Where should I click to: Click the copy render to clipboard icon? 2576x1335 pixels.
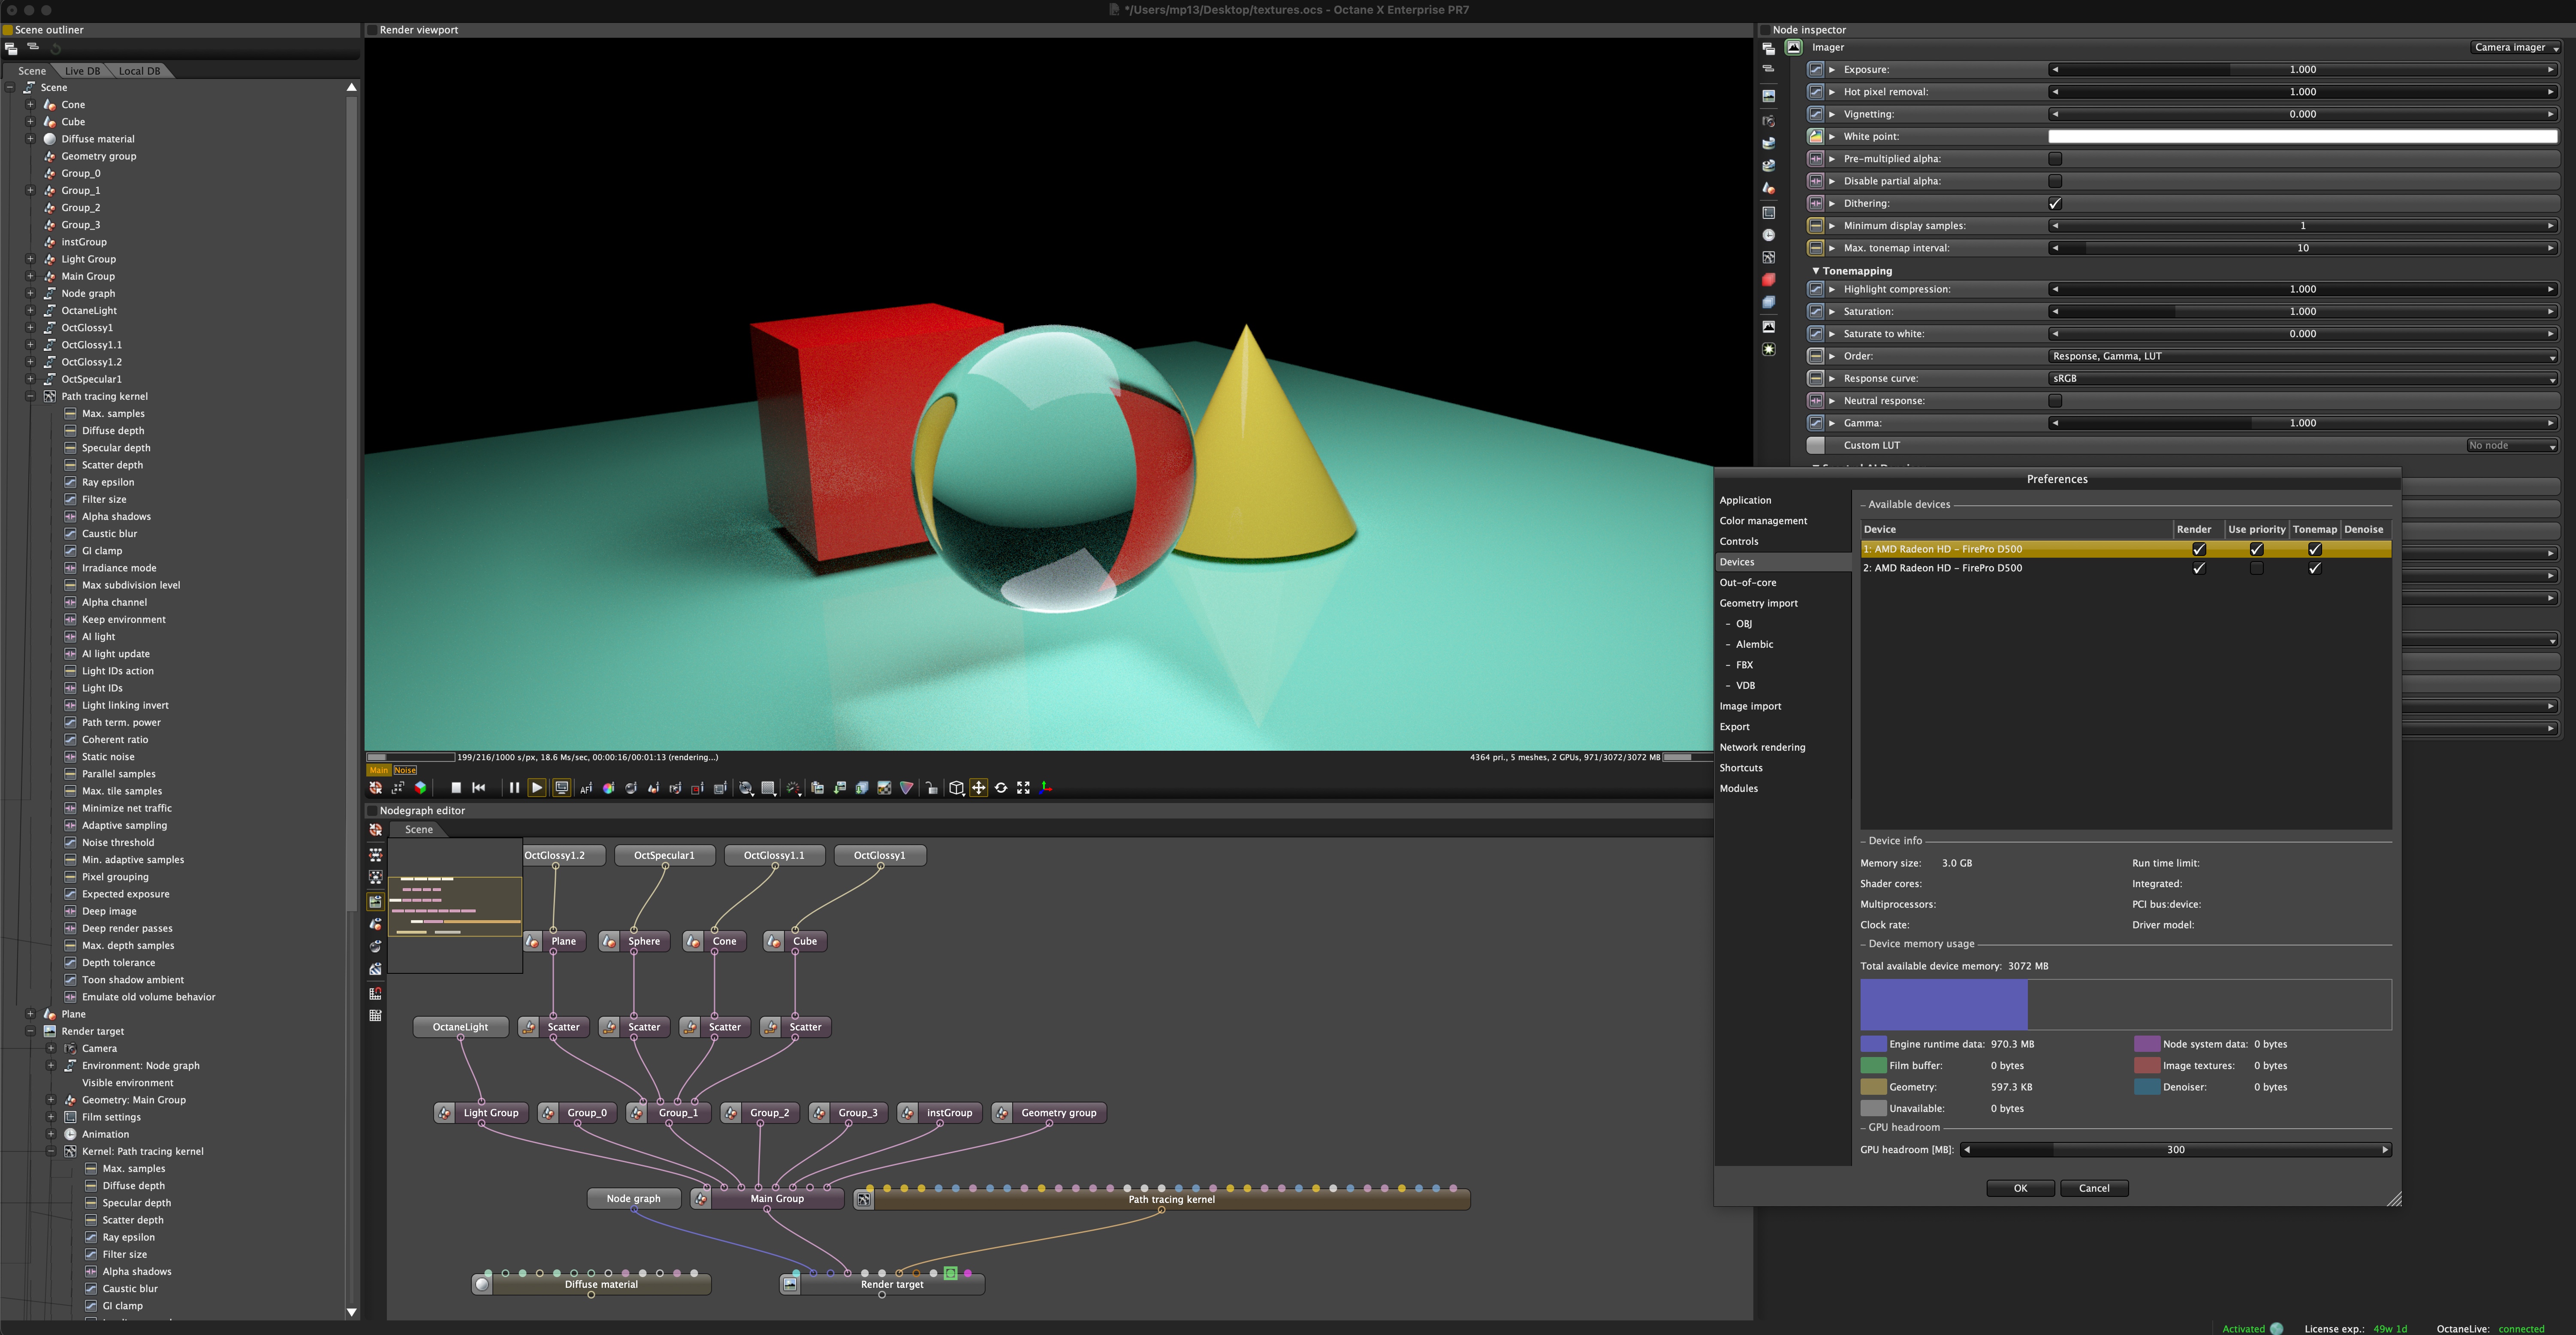817,788
